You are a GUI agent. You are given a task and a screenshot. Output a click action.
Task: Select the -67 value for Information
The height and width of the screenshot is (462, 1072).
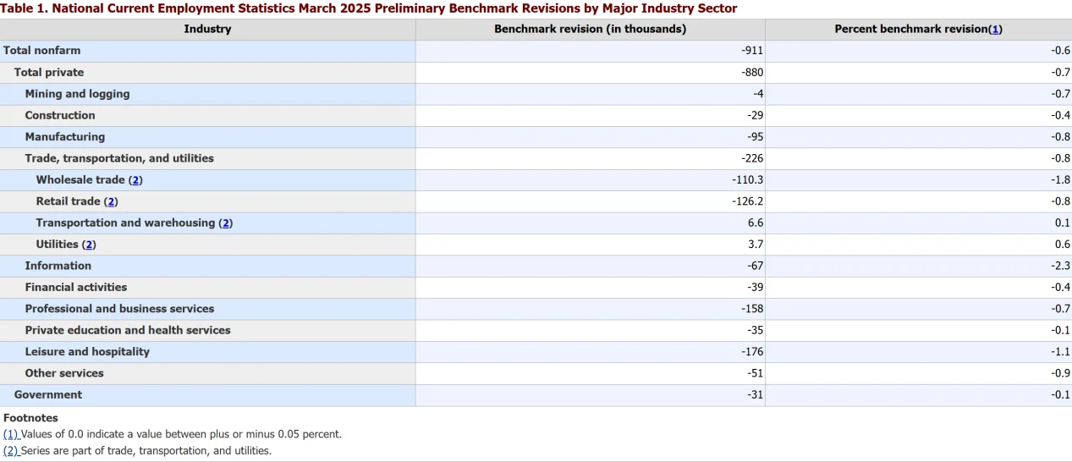click(x=755, y=266)
